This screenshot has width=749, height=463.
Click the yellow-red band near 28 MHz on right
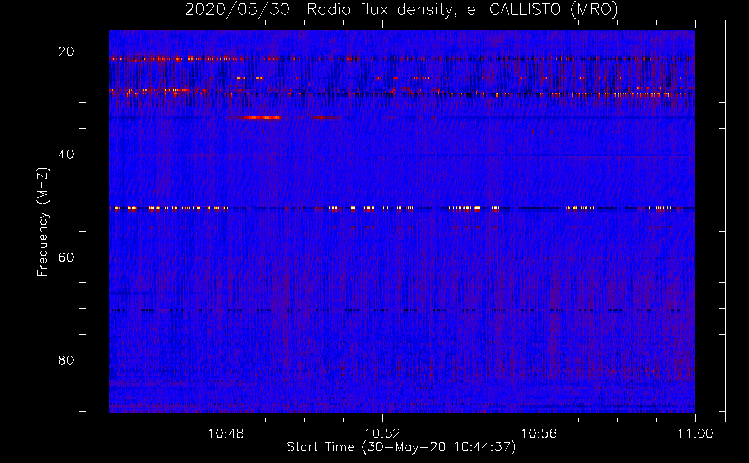(625, 94)
